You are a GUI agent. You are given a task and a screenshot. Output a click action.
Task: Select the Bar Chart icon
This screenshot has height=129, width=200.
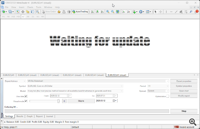[x=92, y=12]
